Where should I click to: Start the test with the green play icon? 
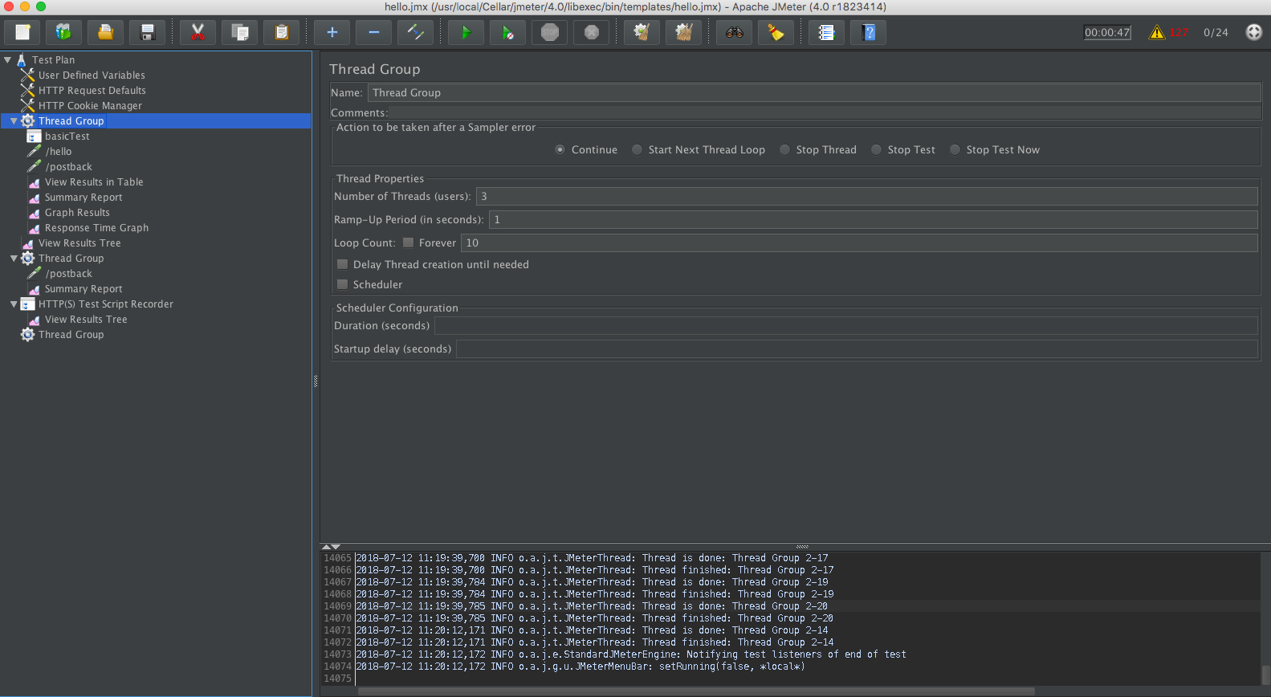[466, 32]
